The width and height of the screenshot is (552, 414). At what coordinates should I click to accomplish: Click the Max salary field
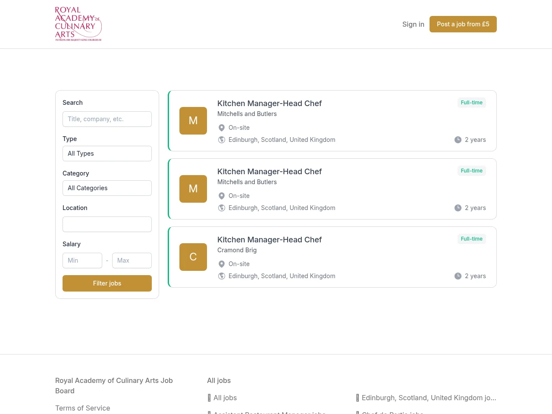coord(132,260)
